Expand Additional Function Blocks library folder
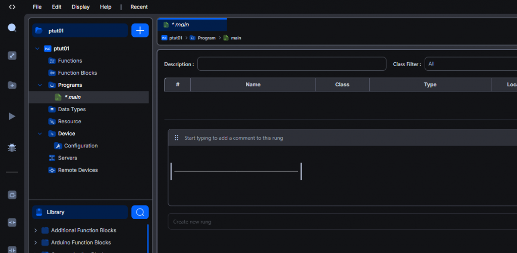This screenshot has height=253, width=517. [35, 230]
